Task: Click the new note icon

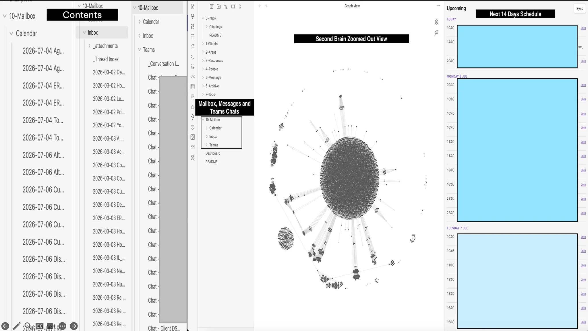Action: point(212,6)
